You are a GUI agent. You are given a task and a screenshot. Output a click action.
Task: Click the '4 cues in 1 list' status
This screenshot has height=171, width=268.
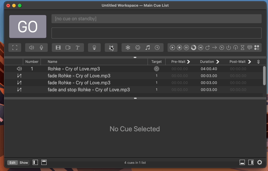tap(135, 163)
